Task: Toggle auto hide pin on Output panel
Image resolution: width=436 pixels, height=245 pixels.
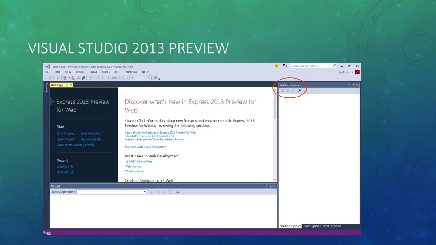Action: coord(270,186)
